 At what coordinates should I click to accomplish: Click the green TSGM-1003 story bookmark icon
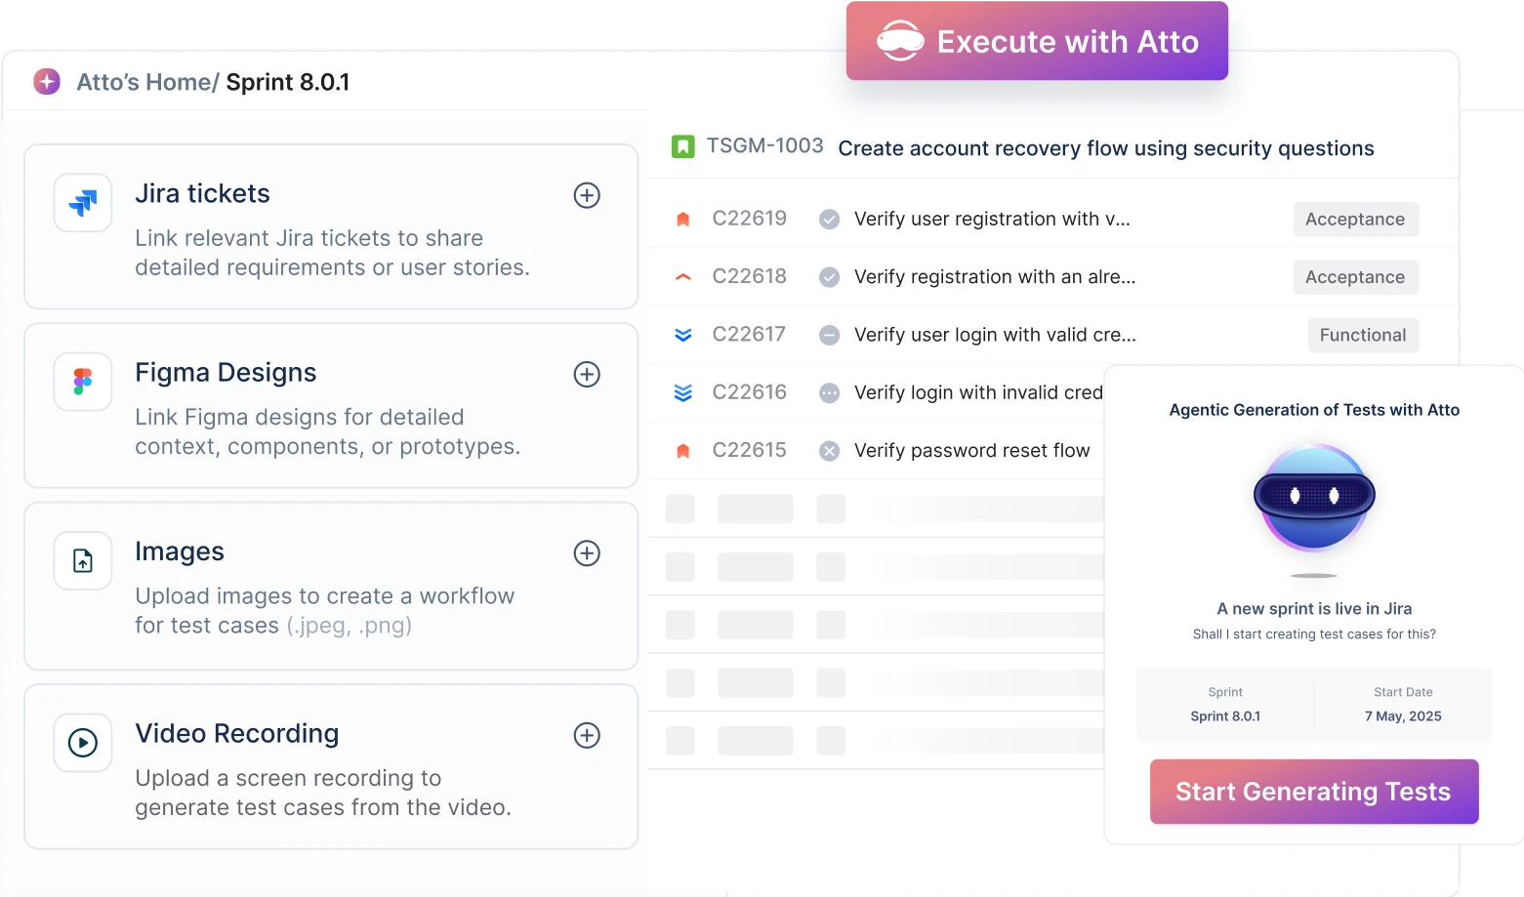[x=682, y=147]
